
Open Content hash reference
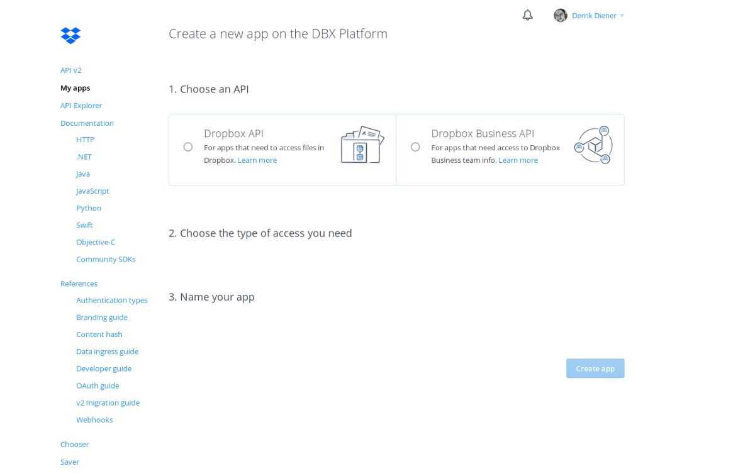pos(99,334)
